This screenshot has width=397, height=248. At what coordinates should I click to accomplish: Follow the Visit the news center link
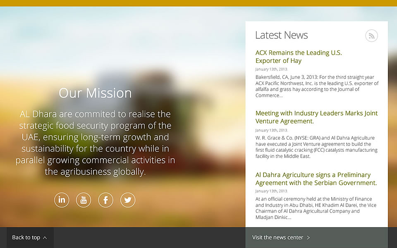(x=277, y=238)
